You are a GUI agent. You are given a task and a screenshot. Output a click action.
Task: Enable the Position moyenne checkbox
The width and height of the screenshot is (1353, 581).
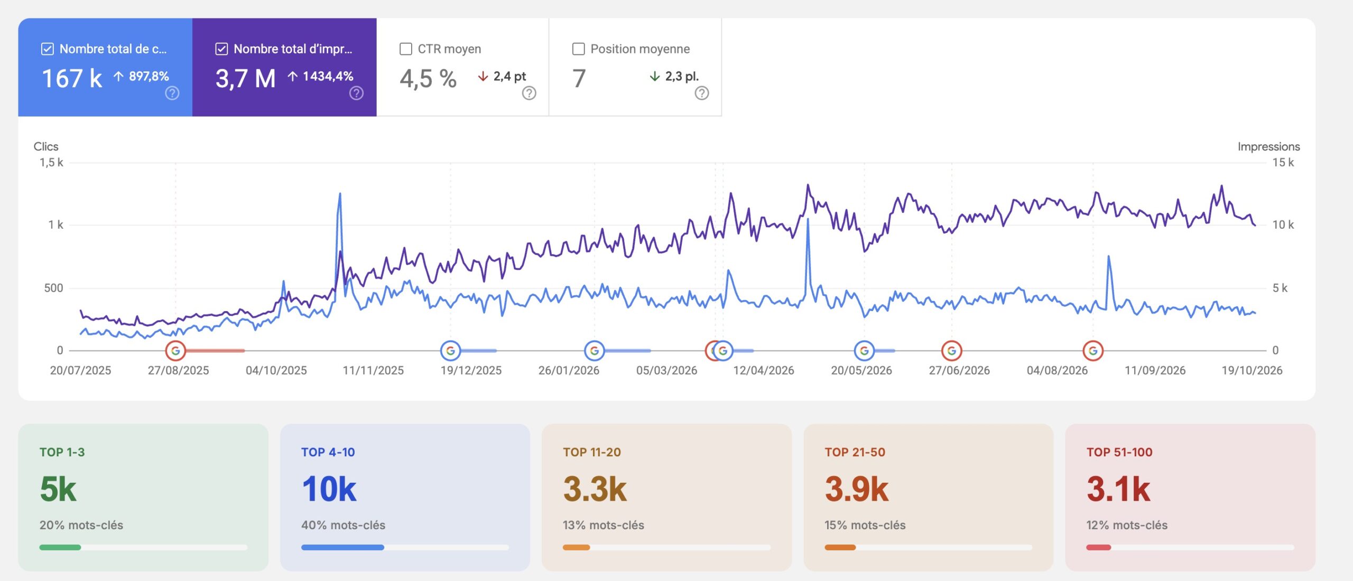[x=579, y=49]
